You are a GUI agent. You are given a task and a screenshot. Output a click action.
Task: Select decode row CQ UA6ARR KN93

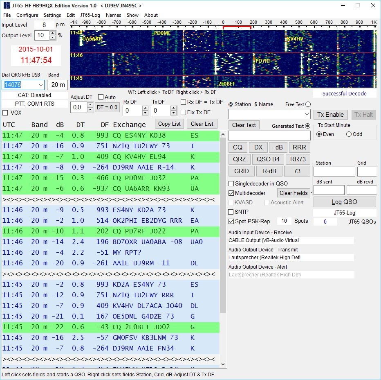tap(111, 189)
